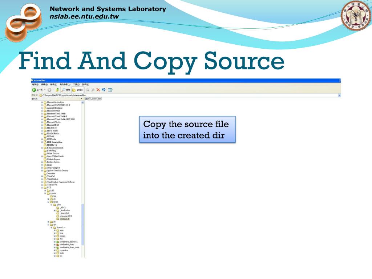Expand the MSN Gaming Zone node
The height and width of the screenshot is (279, 372).
pyautogui.click(x=42, y=142)
